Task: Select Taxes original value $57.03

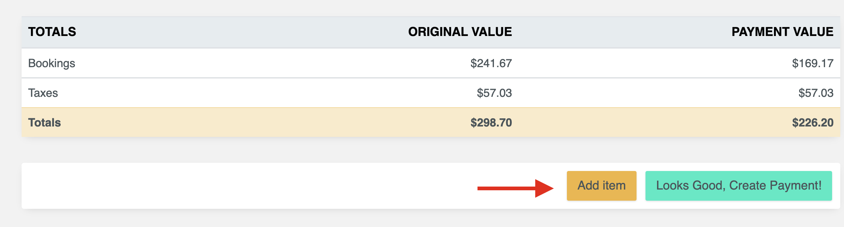Action: pos(494,93)
